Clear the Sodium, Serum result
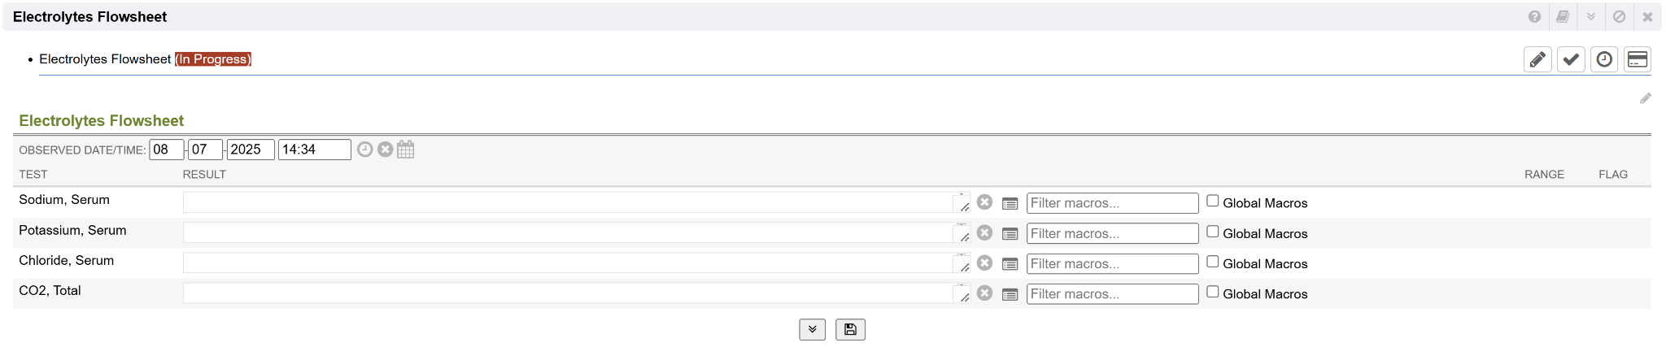Viewport: 1666px width, 347px height. (x=984, y=202)
